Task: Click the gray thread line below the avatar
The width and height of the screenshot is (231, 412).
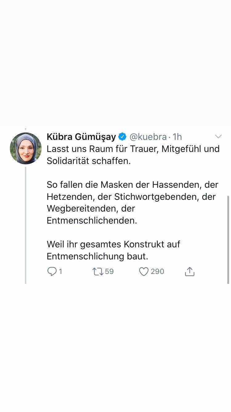Action: (x=26, y=225)
